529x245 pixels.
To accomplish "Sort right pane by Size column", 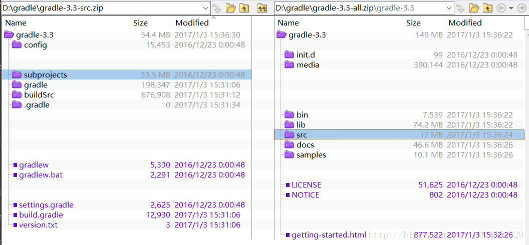I will click(x=424, y=22).
